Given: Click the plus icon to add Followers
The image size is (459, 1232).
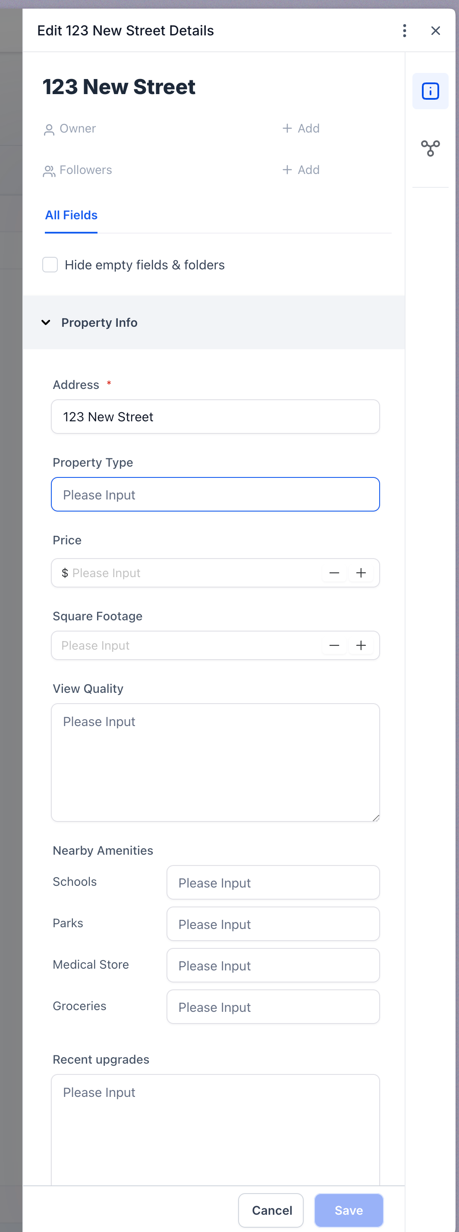Looking at the screenshot, I should click(x=287, y=170).
